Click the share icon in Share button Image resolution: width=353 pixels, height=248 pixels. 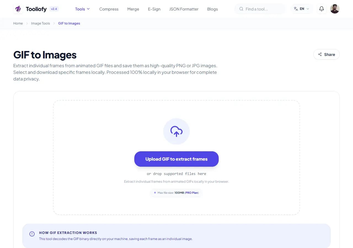pyautogui.click(x=320, y=54)
